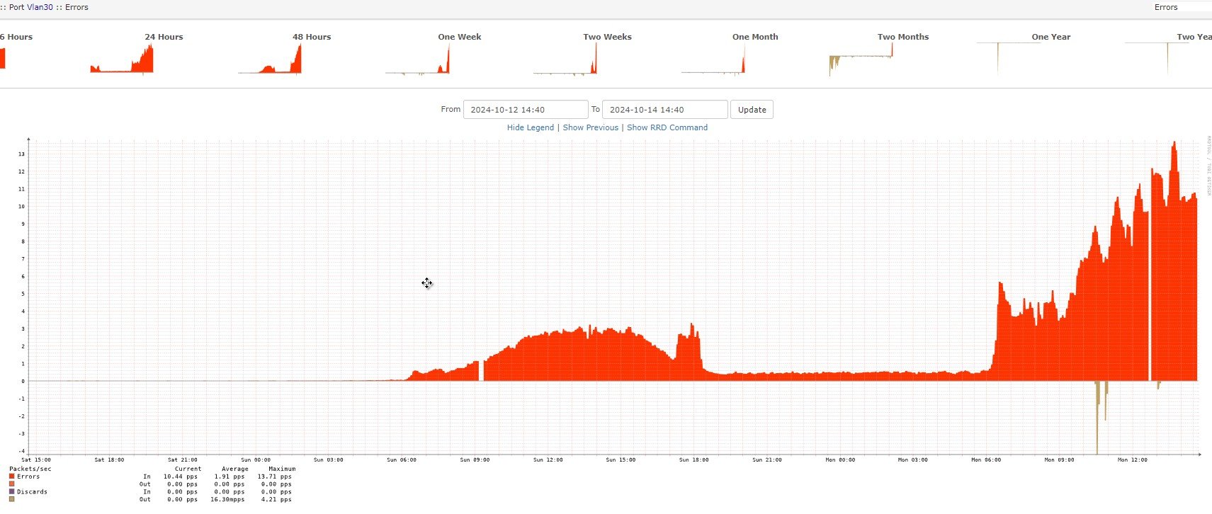Click the purple Discards In legend swatch
Viewport: 1212px width, 514px height.
pyautogui.click(x=12, y=491)
